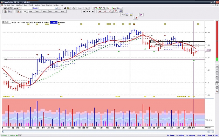Image resolution: width=219 pixels, height=137 pixels.
Task: Open the Analysis menu
Action: pos(37,5)
